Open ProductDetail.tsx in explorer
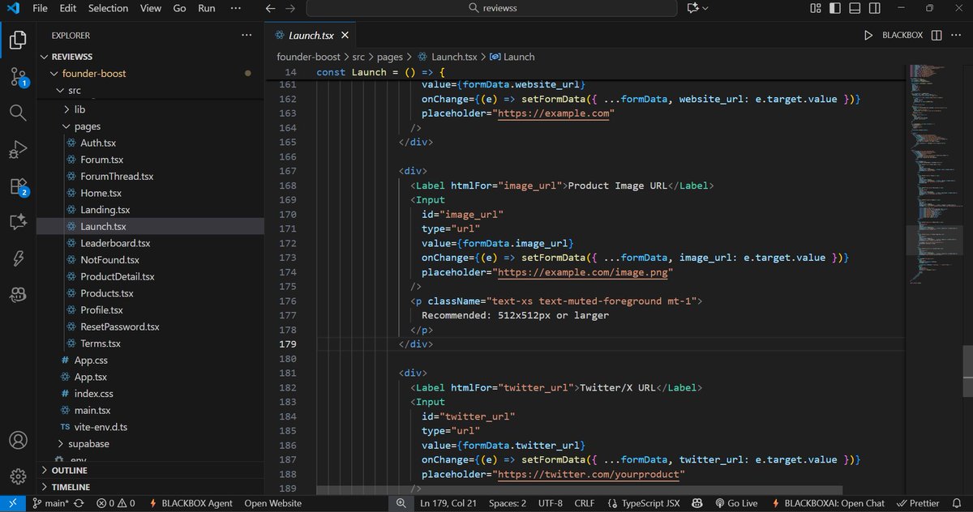973x512 pixels. click(118, 276)
